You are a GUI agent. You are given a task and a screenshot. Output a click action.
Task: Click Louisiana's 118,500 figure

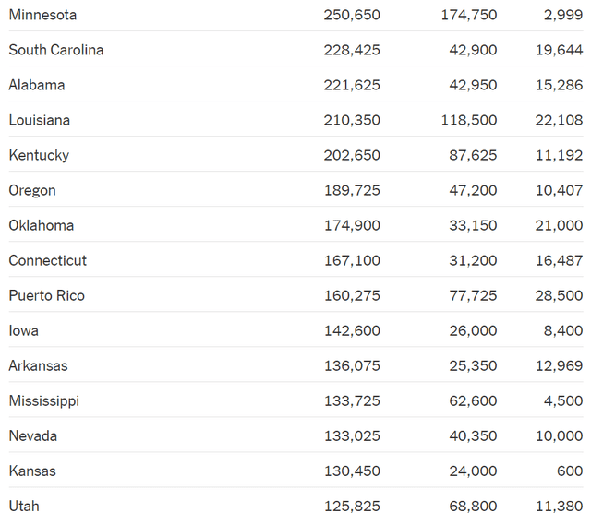pos(469,120)
